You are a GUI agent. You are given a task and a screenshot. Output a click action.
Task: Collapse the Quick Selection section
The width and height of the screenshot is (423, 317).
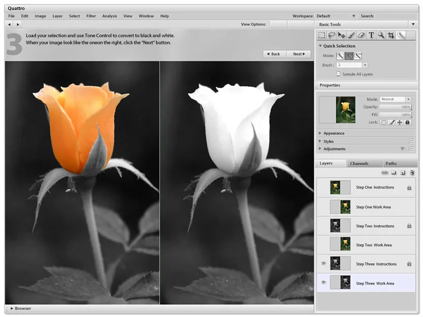pos(320,46)
